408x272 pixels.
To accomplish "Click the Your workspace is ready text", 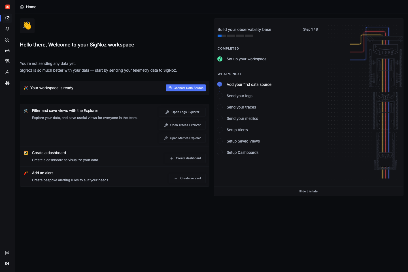I will (52, 88).
